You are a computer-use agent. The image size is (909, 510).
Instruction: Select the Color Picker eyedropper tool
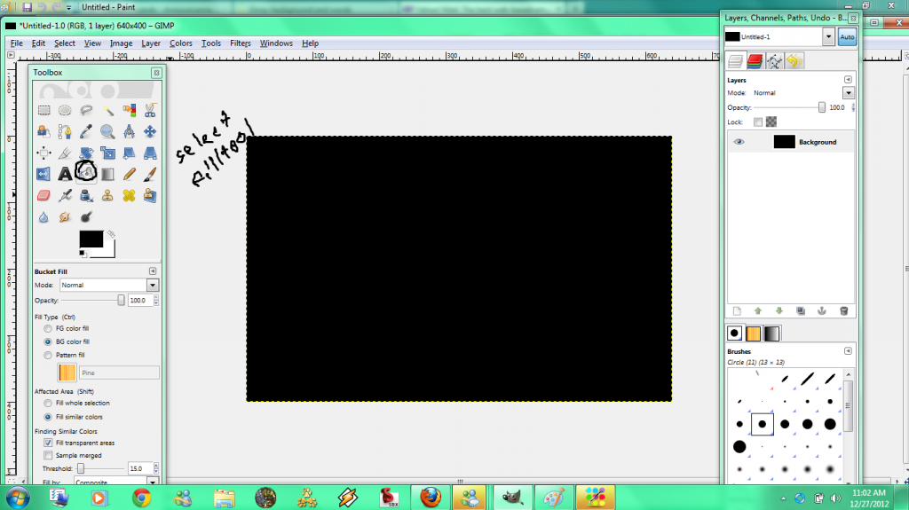click(86, 131)
